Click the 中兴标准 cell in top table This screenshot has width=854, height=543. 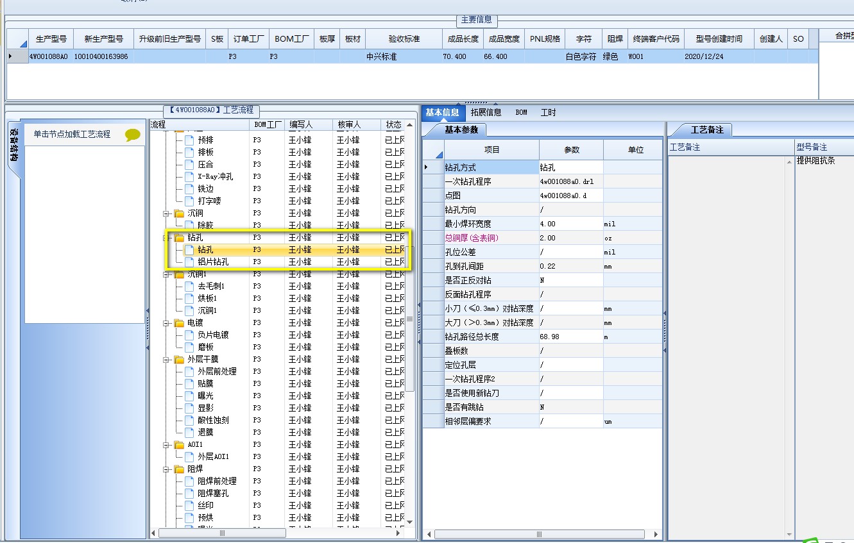pyautogui.click(x=404, y=56)
